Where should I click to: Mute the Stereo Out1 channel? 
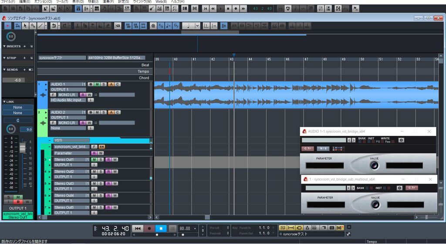point(94,159)
